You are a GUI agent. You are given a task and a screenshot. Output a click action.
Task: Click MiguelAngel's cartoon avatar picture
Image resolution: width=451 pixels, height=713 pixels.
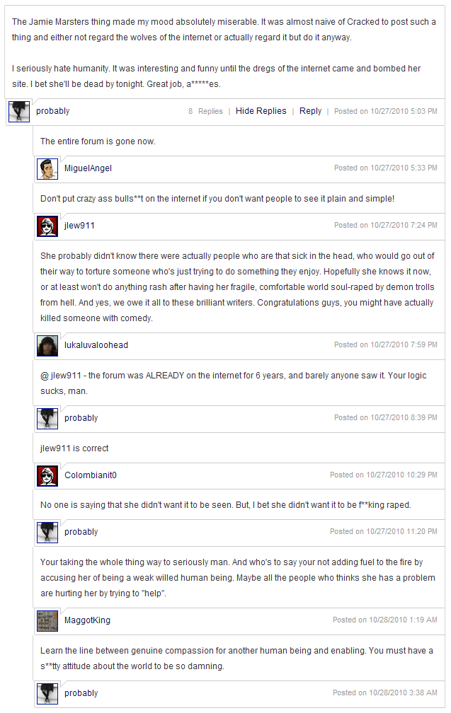[47, 168]
